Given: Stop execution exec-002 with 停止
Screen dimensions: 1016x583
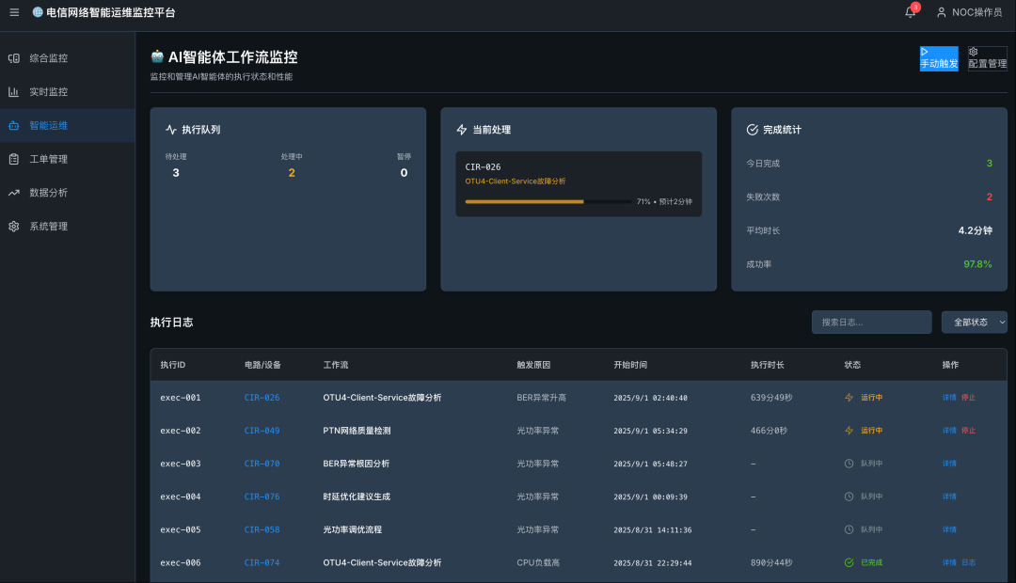Looking at the screenshot, I should (x=969, y=431).
